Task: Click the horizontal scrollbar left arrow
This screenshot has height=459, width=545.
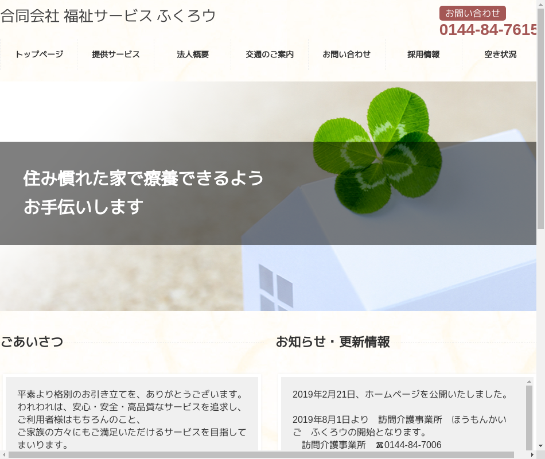Action: [x=4, y=454]
